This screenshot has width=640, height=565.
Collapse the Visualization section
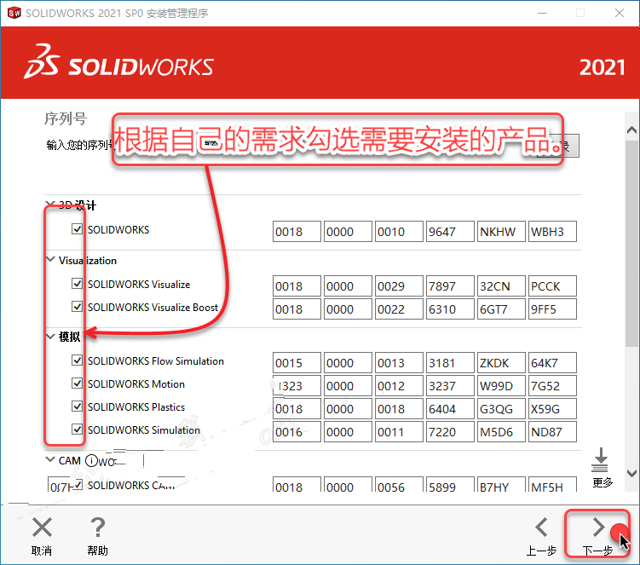[x=50, y=260]
